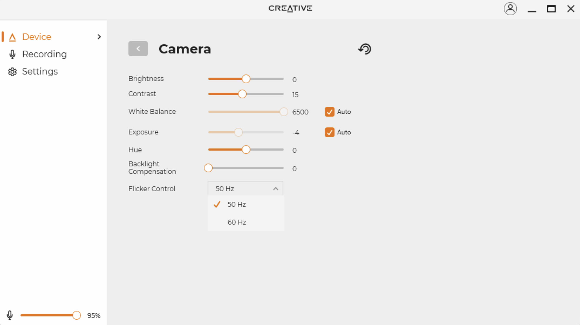Click the Brightness slider handle
This screenshot has width=580, height=325.
pyautogui.click(x=246, y=79)
